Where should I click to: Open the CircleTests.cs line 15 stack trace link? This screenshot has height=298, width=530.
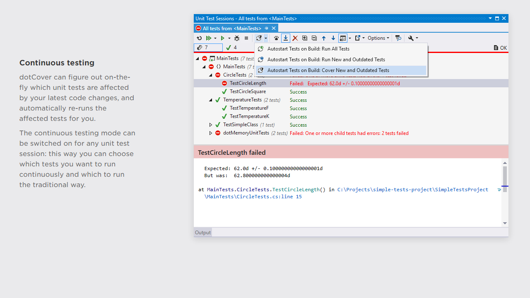pyautogui.click(x=253, y=197)
